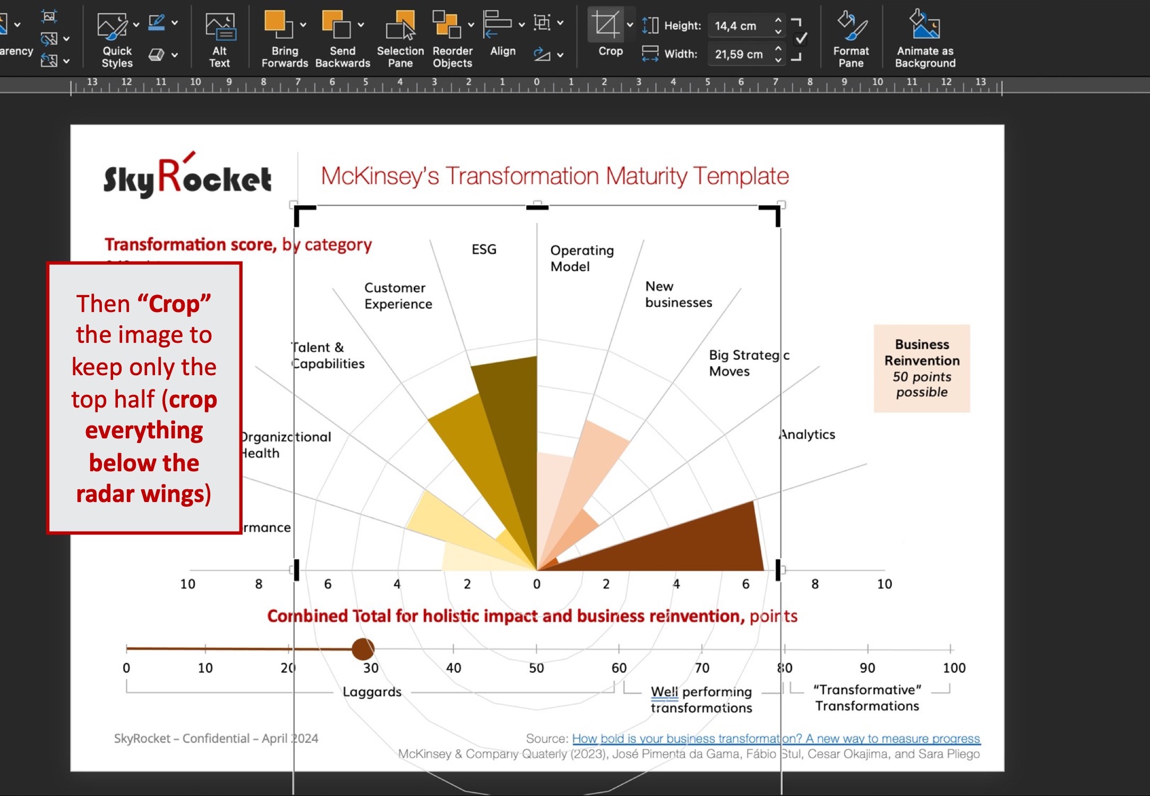Expand the Picture Border dropdown arrow
This screenshot has height=796, width=1150.
175,23
